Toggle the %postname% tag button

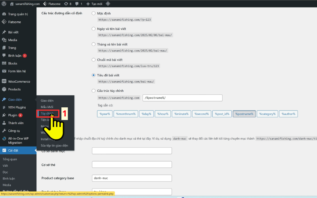pyautogui.click(x=244, y=114)
